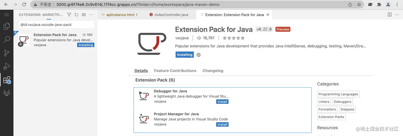Viewport: 403px width, 136px height.
Task: Open the Explorer view in activity bar
Action: pos(7,26)
